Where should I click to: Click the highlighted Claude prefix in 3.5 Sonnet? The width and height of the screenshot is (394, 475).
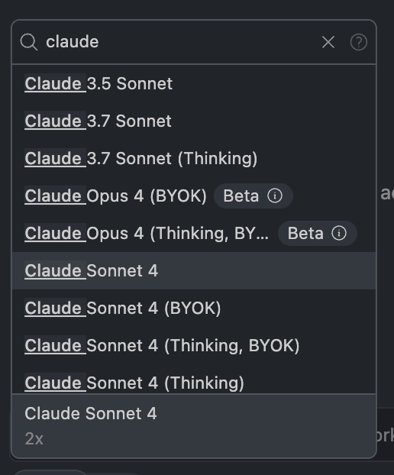click(56, 83)
